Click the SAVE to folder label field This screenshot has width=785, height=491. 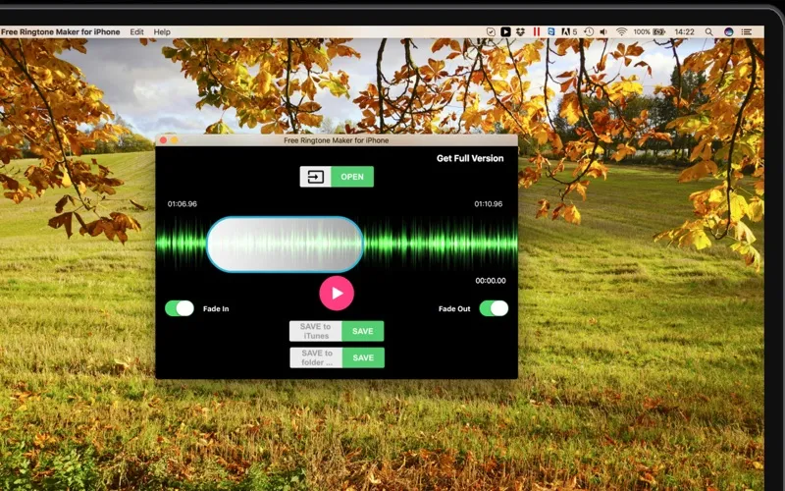[x=316, y=357]
